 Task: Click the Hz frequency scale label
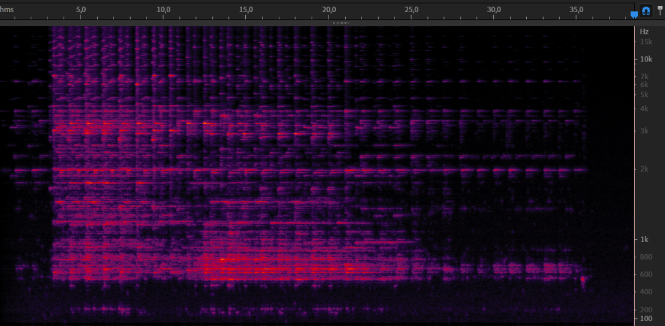tap(644, 32)
